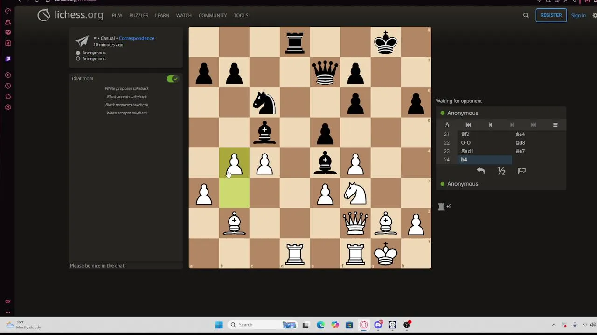Open the WATCH menu
Image resolution: width=597 pixels, height=335 pixels.
pyautogui.click(x=184, y=15)
